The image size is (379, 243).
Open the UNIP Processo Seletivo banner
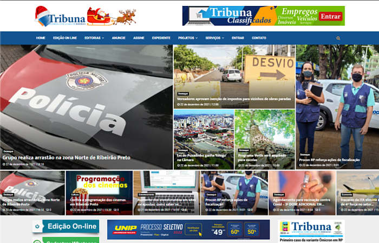click(x=188, y=230)
